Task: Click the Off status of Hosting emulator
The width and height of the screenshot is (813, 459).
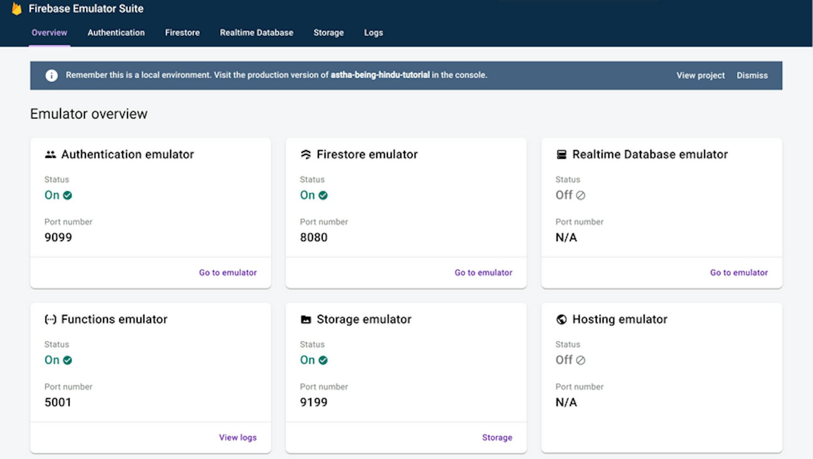Action: tap(564, 360)
